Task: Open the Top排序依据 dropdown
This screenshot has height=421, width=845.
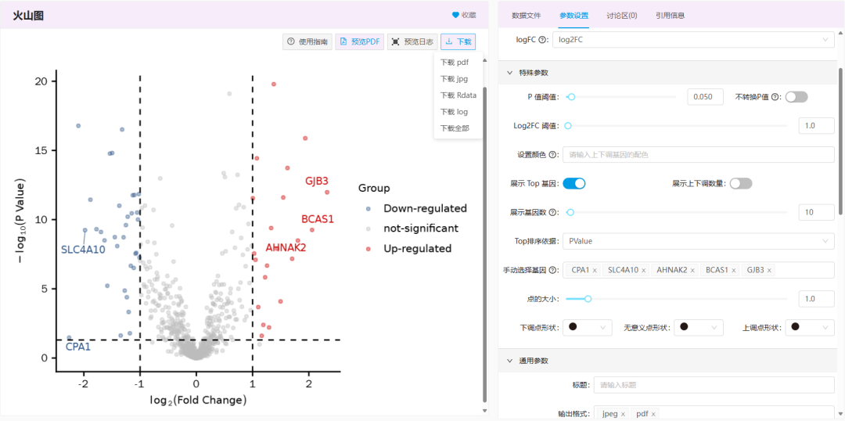Action: coord(698,241)
